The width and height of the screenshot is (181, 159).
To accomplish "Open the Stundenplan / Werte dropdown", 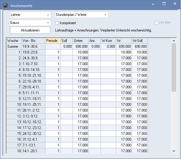I will click(x=82, y=15).
